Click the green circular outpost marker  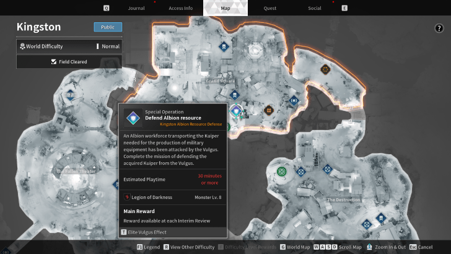point(282,172)
